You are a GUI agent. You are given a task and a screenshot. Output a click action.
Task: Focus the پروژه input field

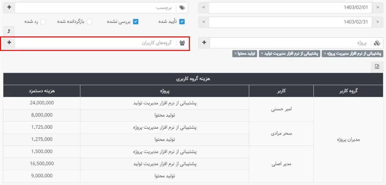[x=290, y=43]
